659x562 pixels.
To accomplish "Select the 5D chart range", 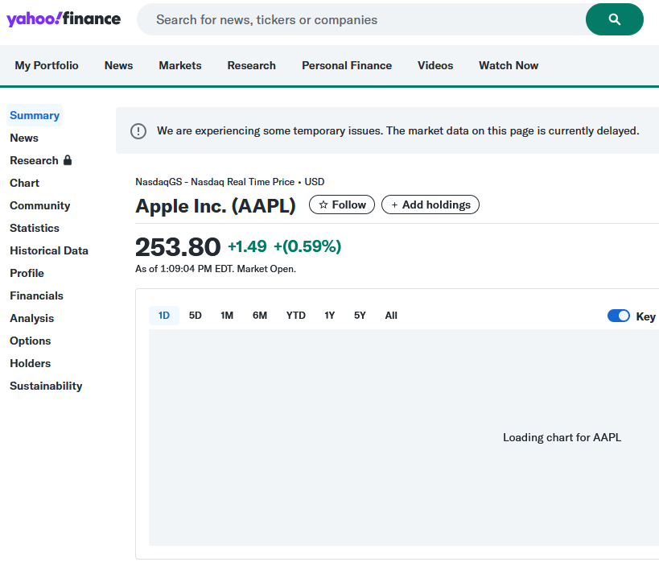I will tap(196, 316).
